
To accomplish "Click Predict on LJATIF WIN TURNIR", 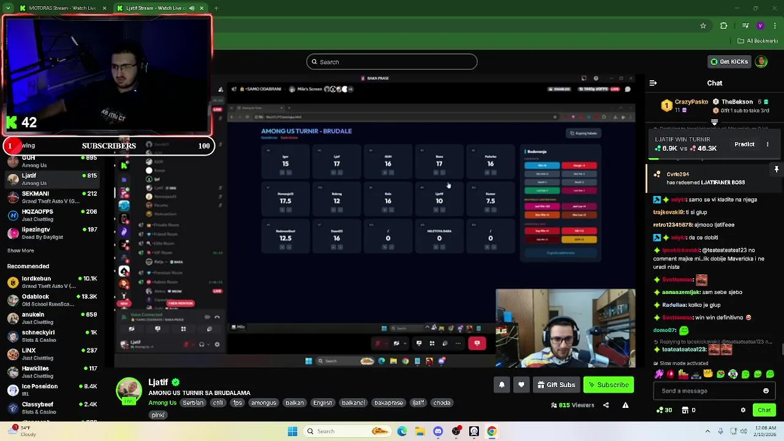I will click(x=744, y=144).
